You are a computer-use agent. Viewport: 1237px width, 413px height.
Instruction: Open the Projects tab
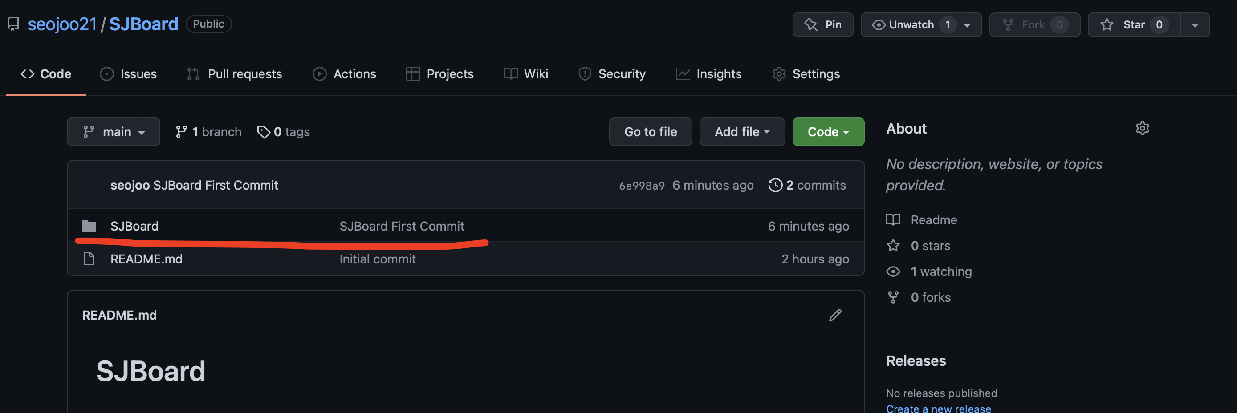(440, 74)
